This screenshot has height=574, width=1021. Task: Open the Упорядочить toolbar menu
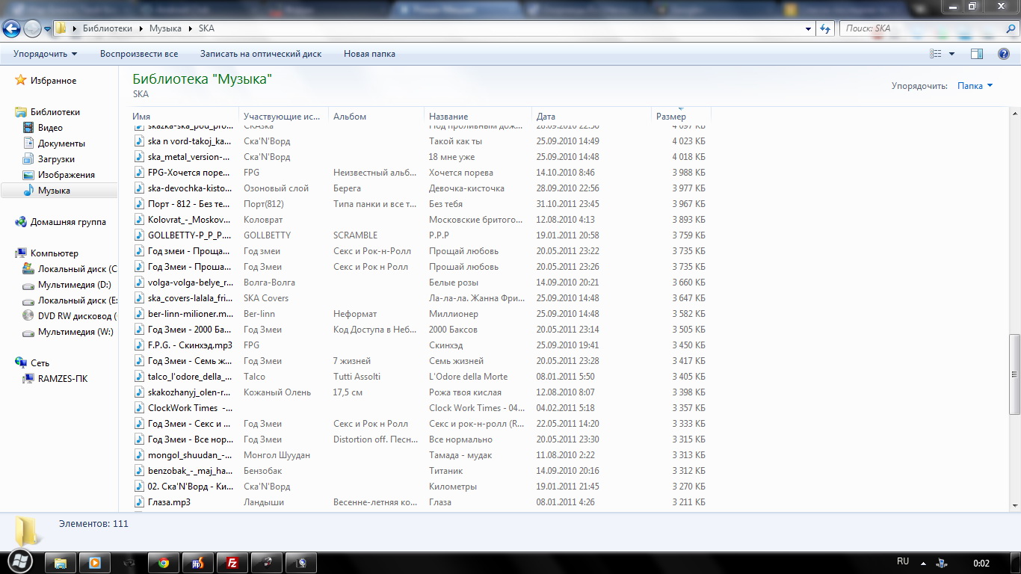45,54
